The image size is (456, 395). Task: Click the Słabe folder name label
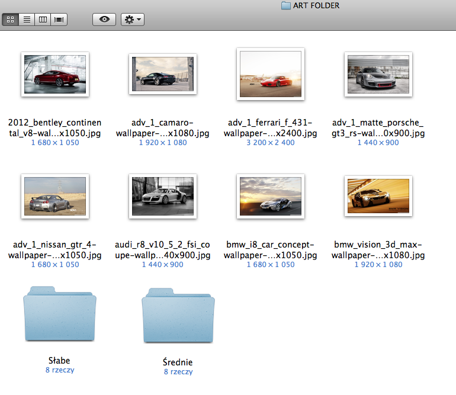(x=59, y=360)
